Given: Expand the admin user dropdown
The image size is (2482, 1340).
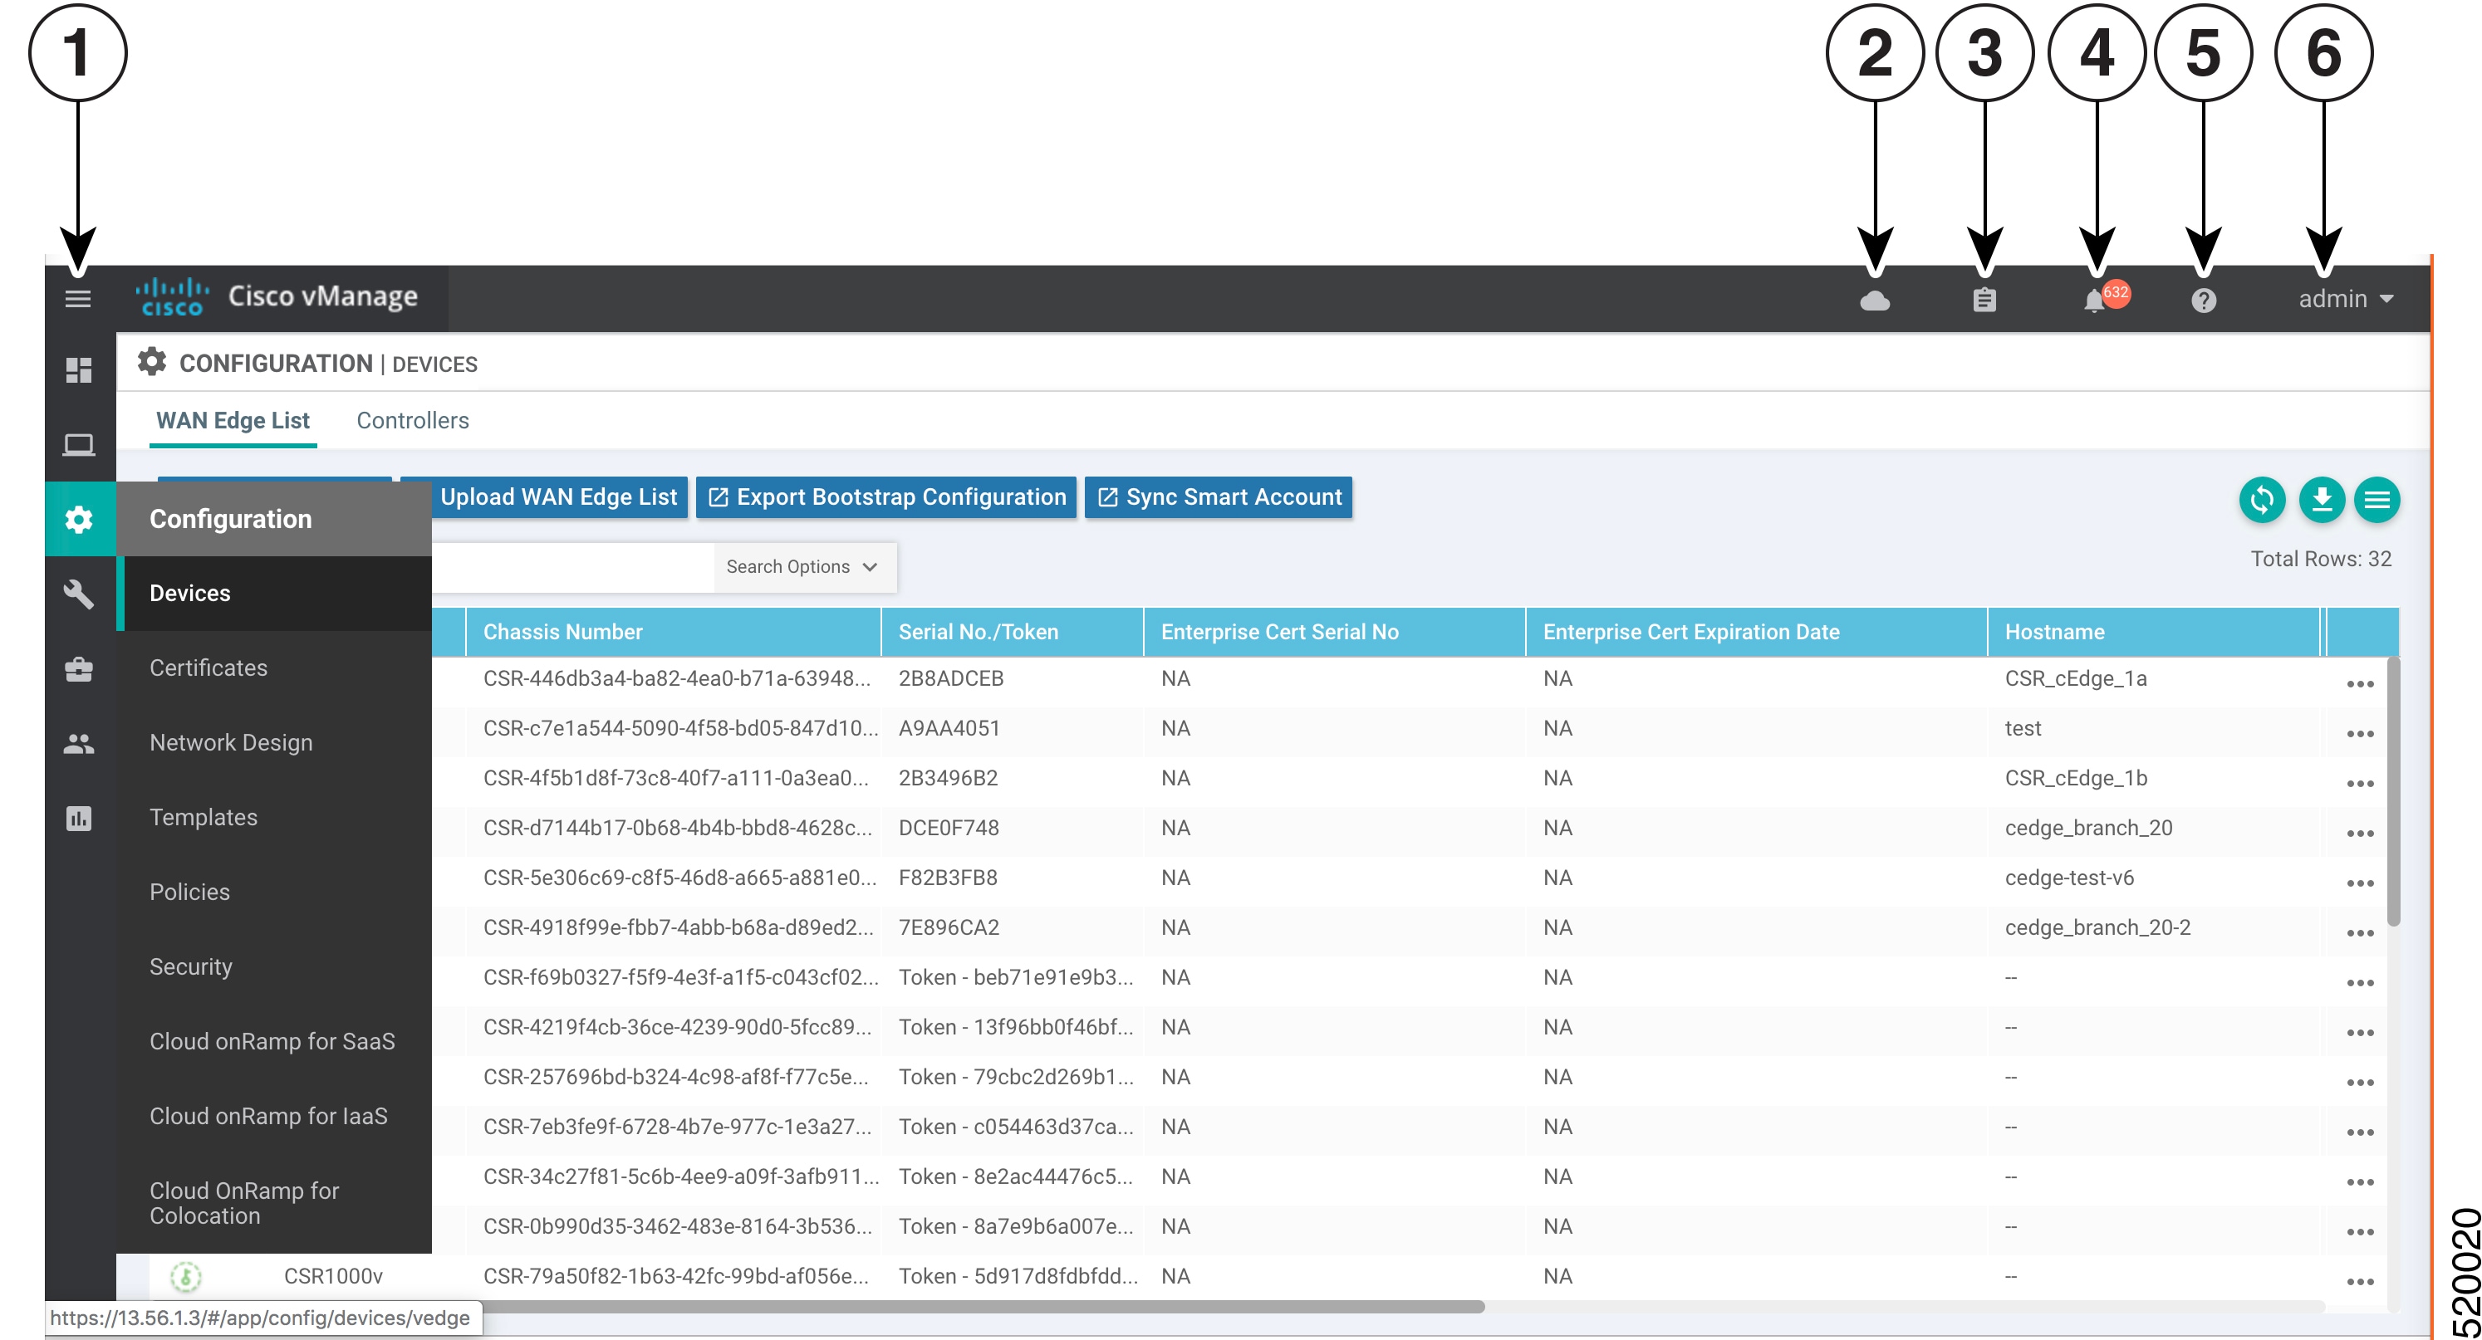Looking at the screenshot, I should (x=2344, y=299).
